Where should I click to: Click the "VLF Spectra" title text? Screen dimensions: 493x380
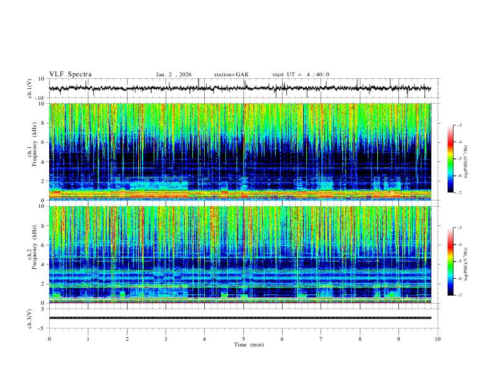click(x=70, y=75)
